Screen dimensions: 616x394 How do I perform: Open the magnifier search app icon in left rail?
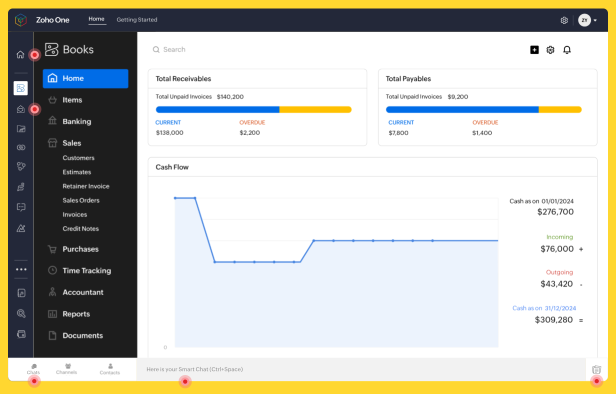[x=20, y=313]
